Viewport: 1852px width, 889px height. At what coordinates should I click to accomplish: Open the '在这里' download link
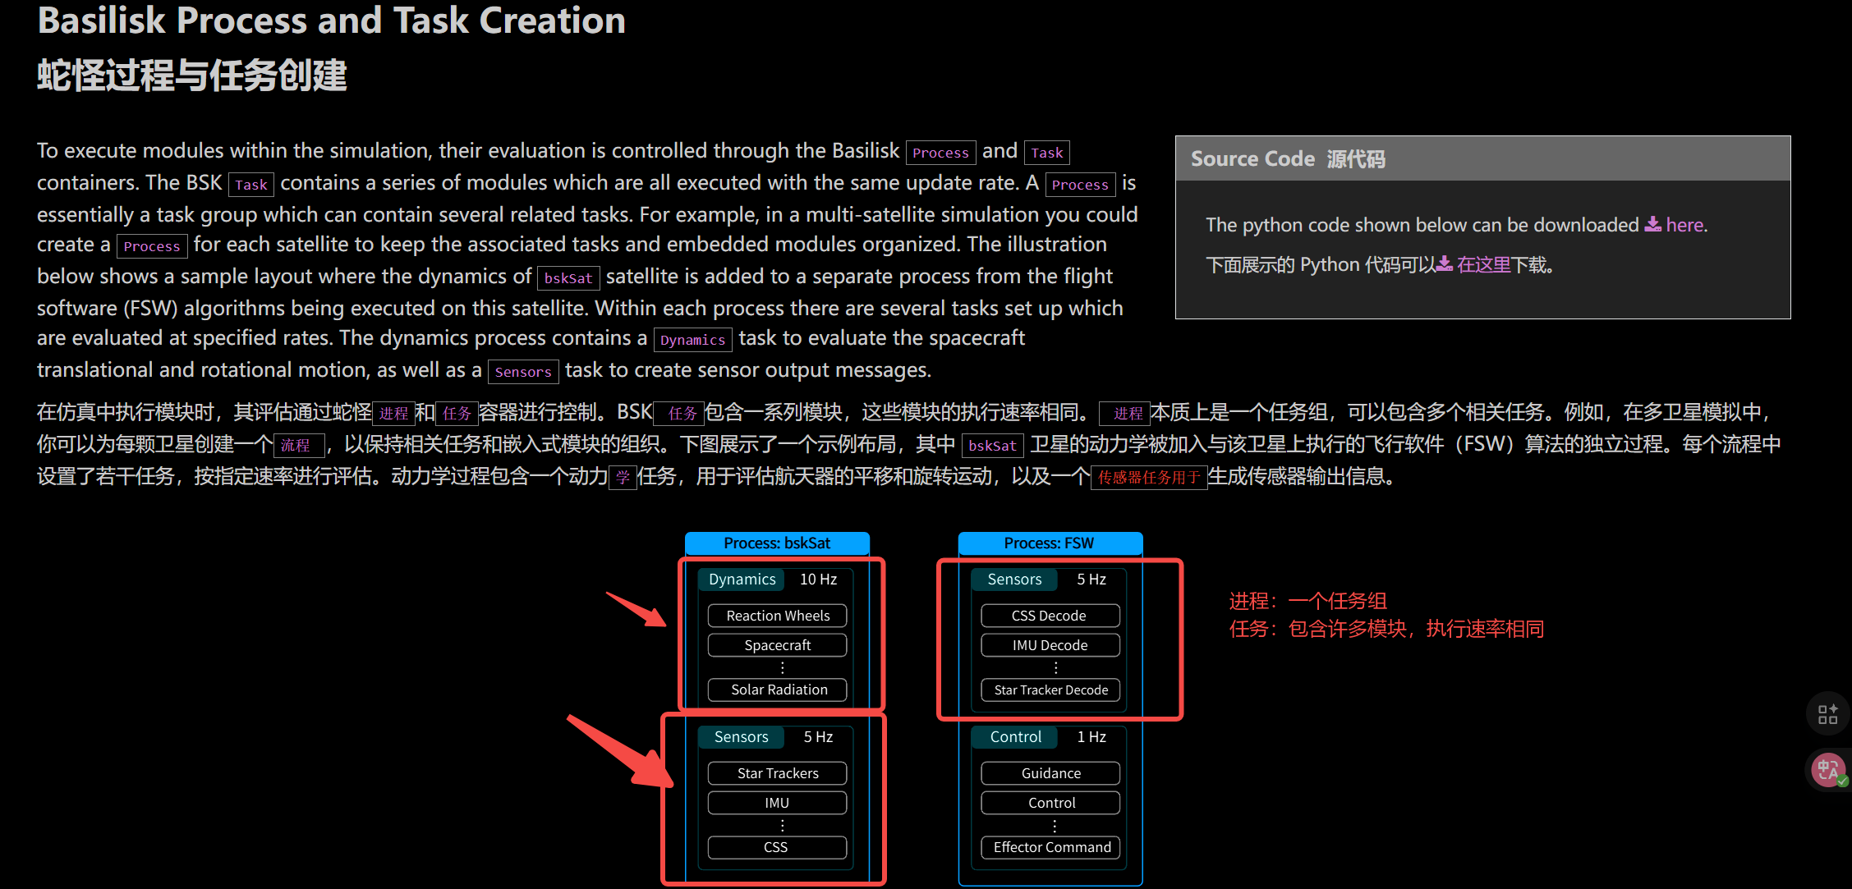pos(1487,264)
